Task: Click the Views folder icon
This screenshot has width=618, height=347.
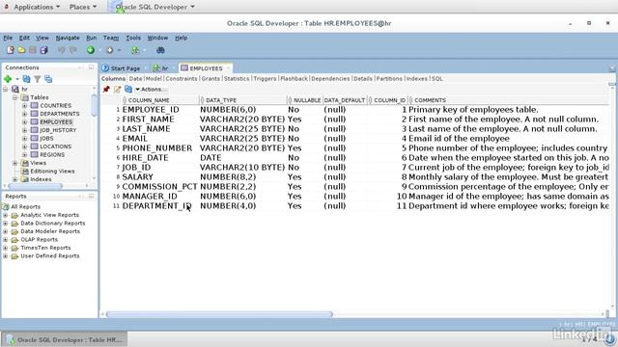Action: coord(25,163)
